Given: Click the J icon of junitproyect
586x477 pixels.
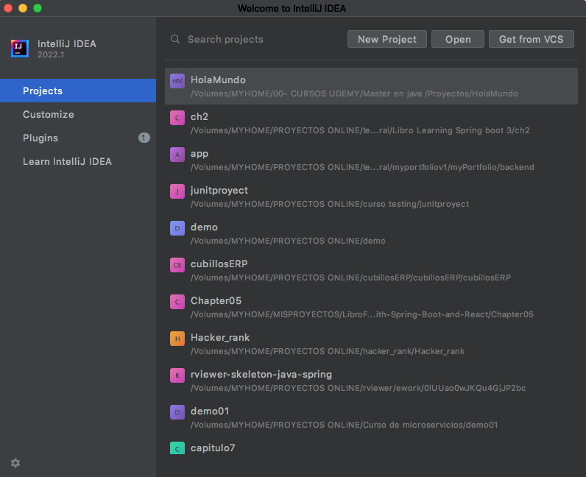Looking at the screenshot, I should click(x=177, y=191).
